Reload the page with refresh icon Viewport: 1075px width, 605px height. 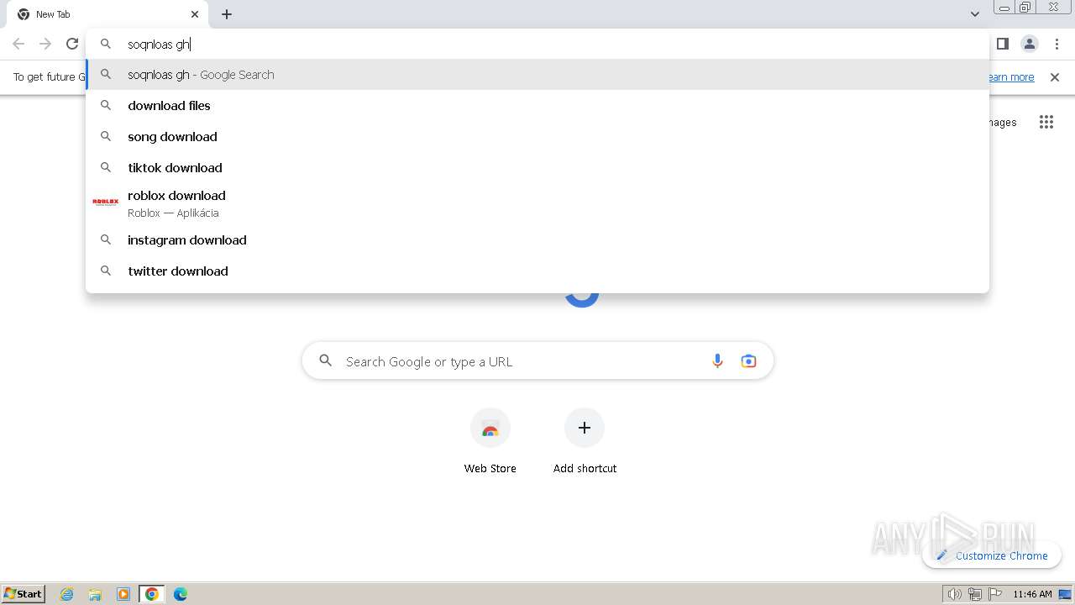tap(72, 44)
